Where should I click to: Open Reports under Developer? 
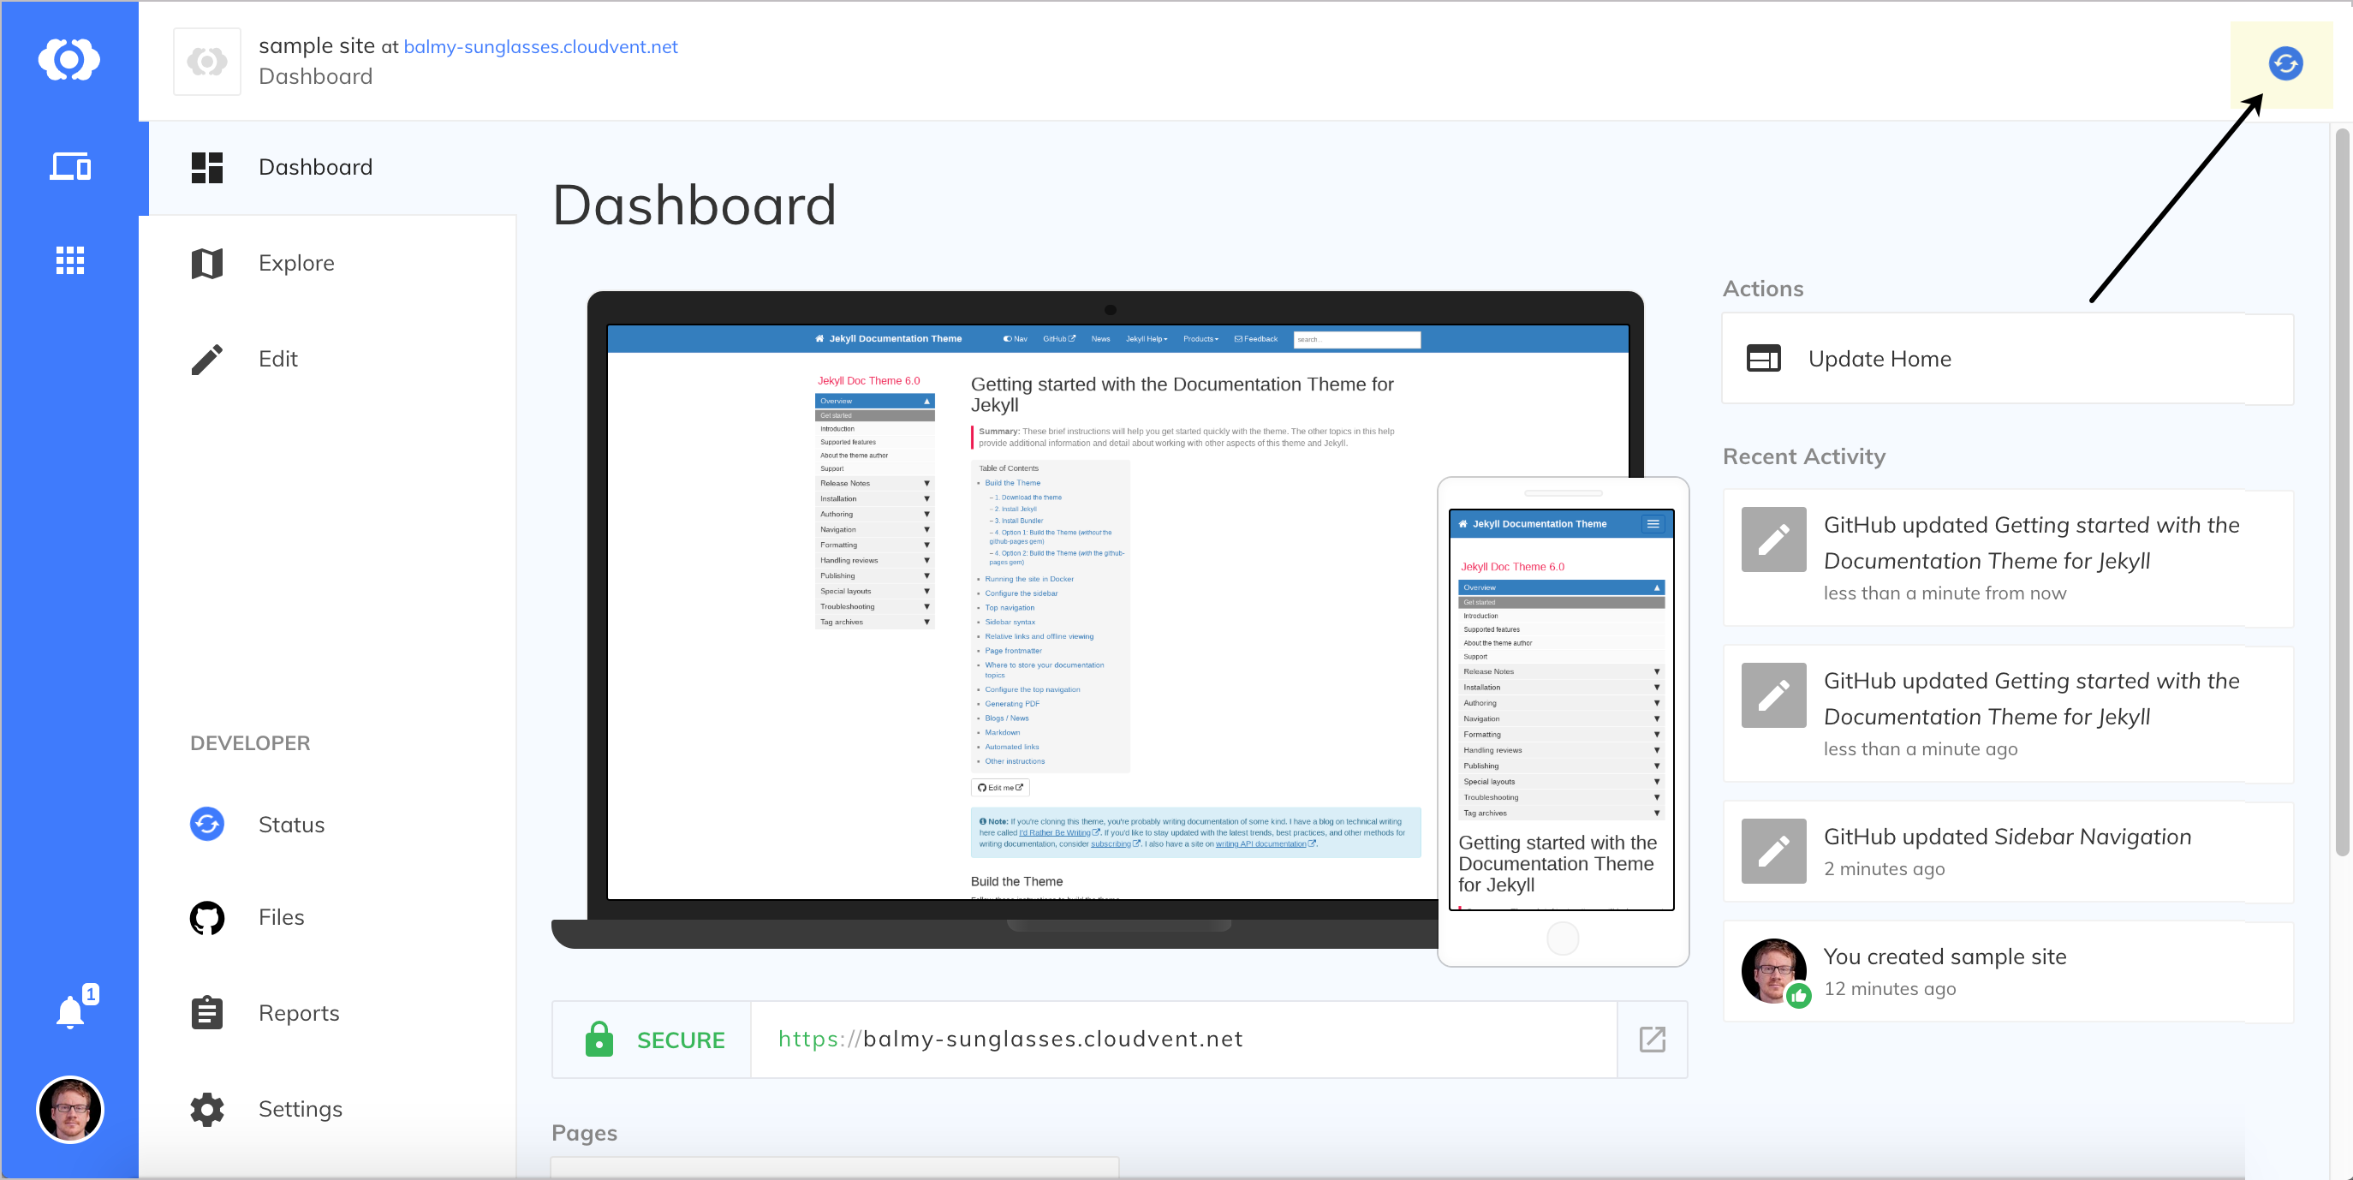click(327, 1013)
